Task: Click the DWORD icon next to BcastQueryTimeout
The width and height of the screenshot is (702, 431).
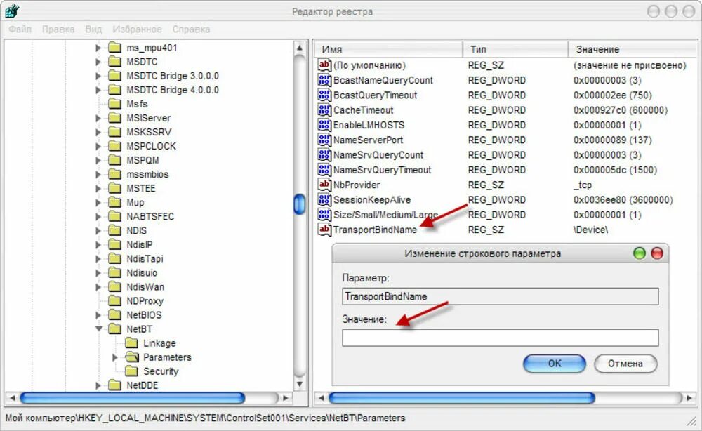Action: [324, 95]
